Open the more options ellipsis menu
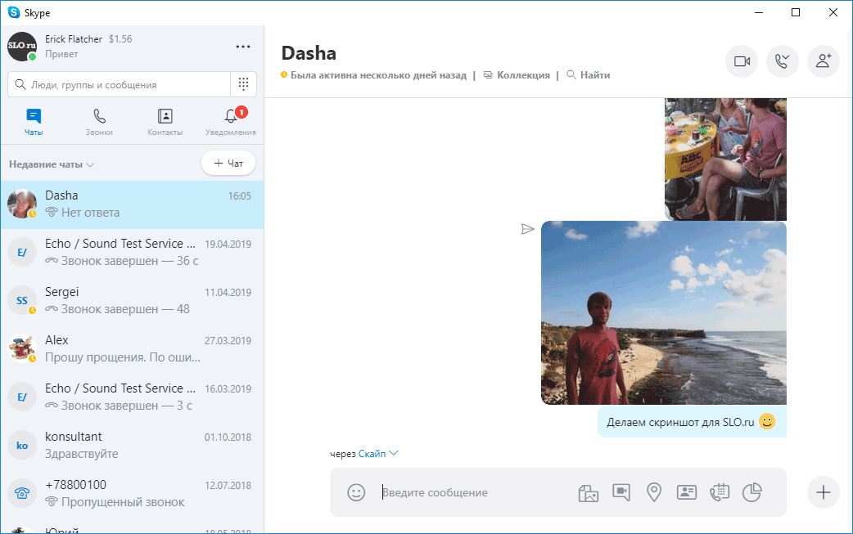Image resolution: width=853 pixels, height=534 pixels. click(x=243, y=47)
